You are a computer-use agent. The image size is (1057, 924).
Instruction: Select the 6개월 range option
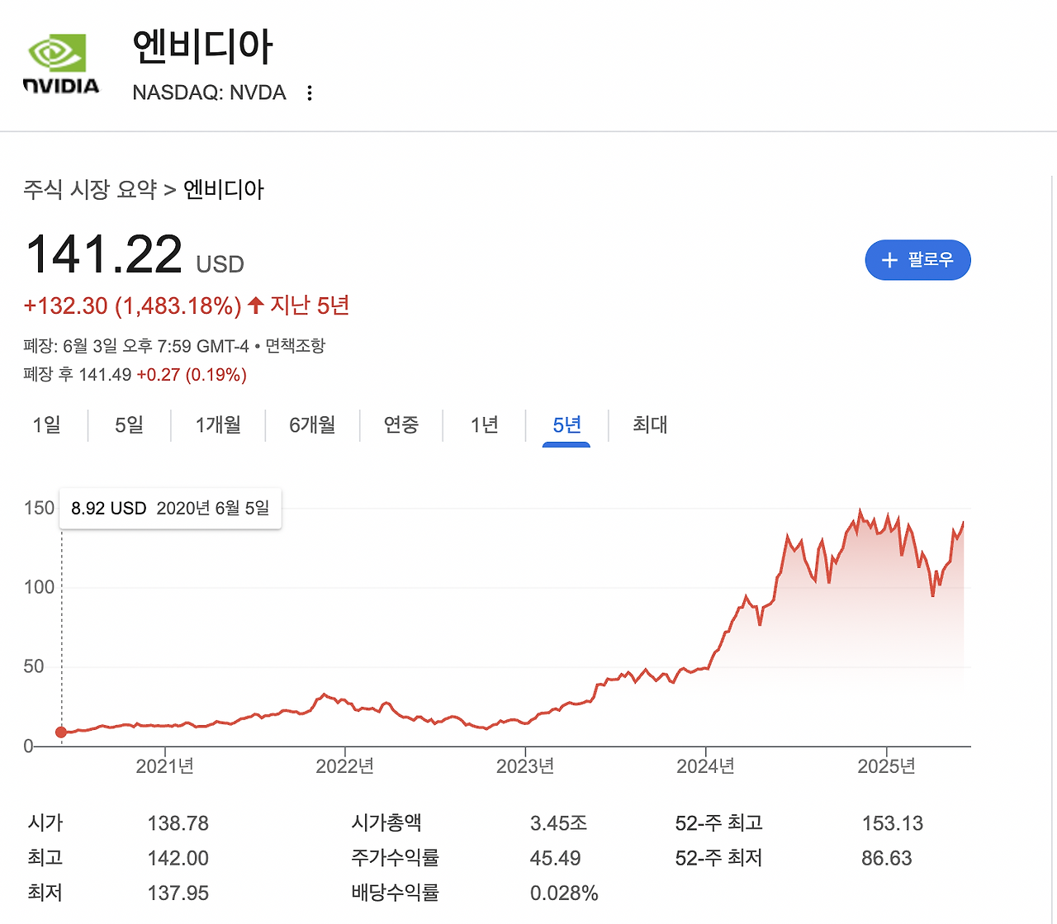[313, 425]
